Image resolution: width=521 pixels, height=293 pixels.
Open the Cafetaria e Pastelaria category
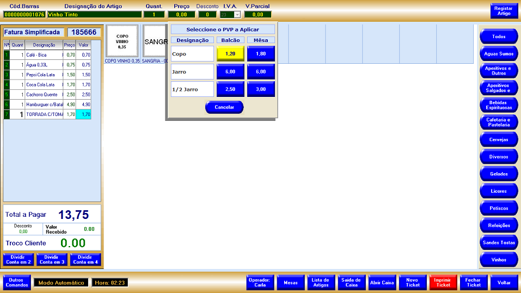click(498, 122)
